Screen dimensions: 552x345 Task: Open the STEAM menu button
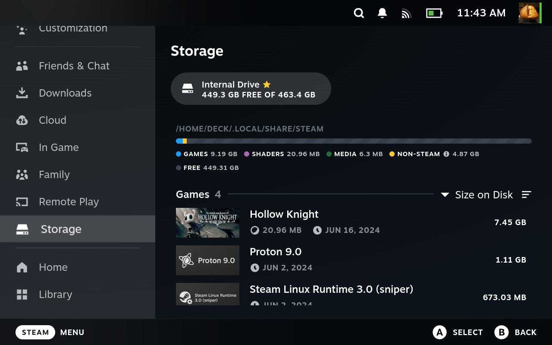coord(35,332)
